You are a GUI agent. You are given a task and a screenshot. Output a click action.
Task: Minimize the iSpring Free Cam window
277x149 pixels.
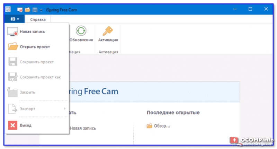[x=235, y=9]
